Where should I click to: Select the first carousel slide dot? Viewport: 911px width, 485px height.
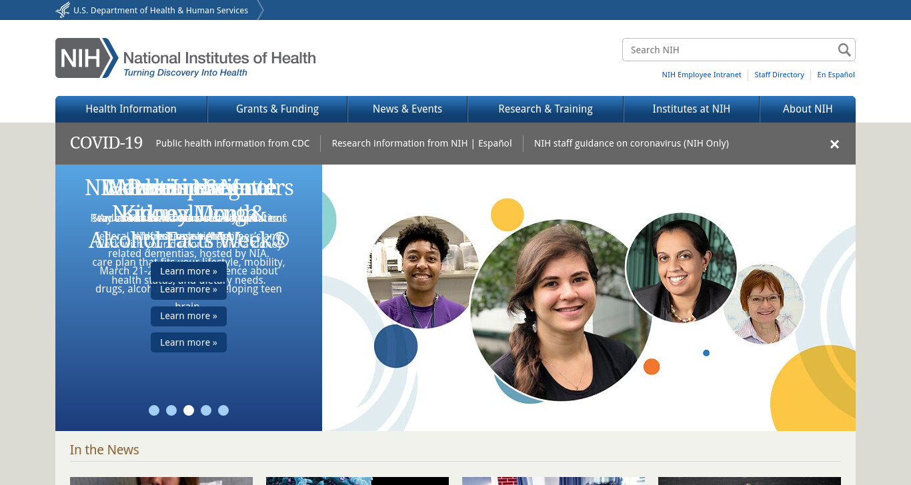coord(154,410)
